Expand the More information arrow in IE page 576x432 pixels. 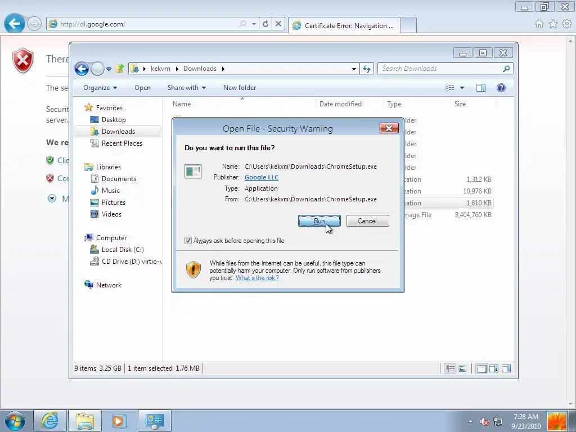[x=52, y=199]
